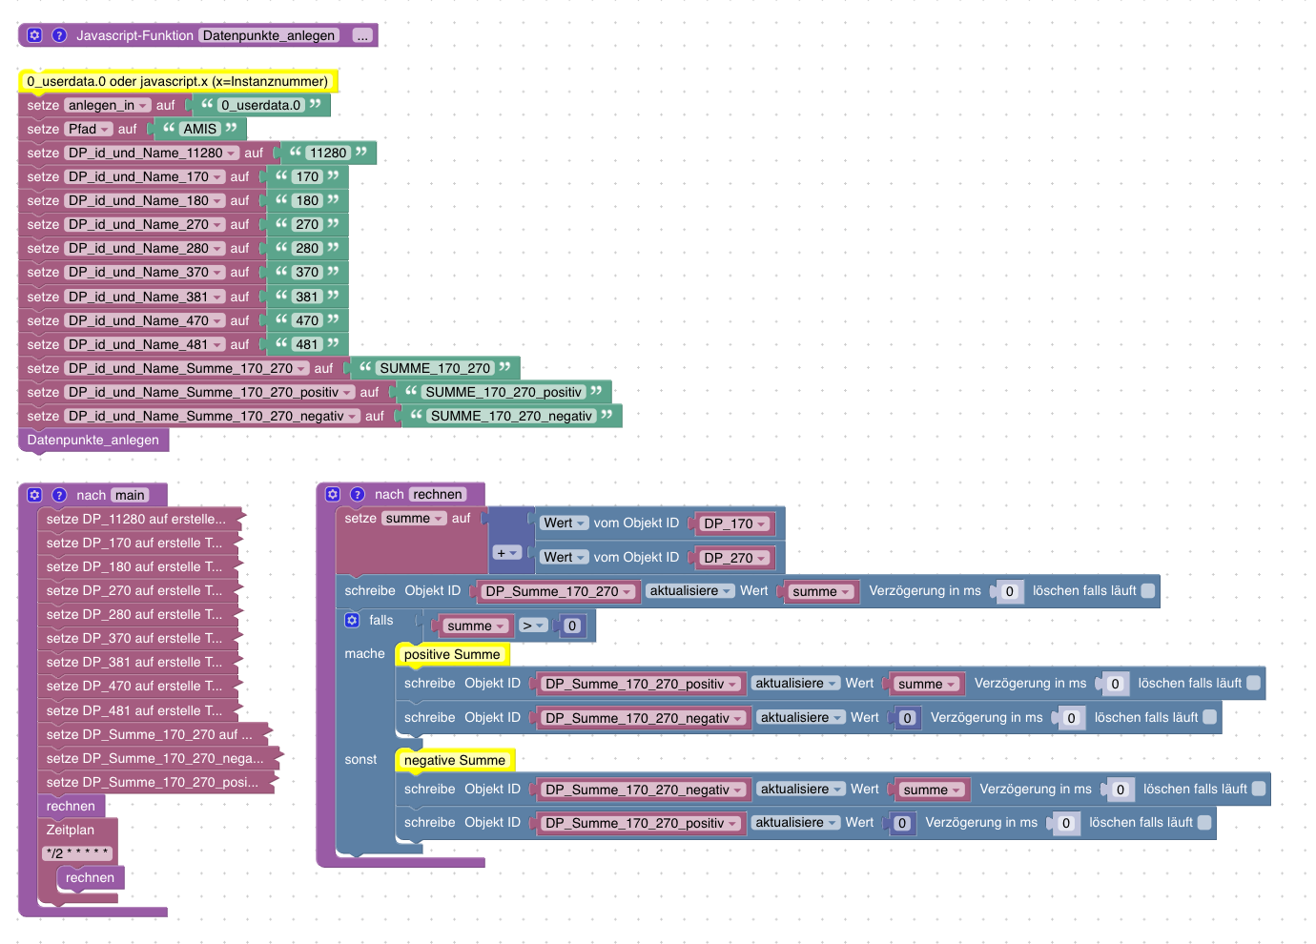Open the plus operator dropdown in rechnen

507,553
